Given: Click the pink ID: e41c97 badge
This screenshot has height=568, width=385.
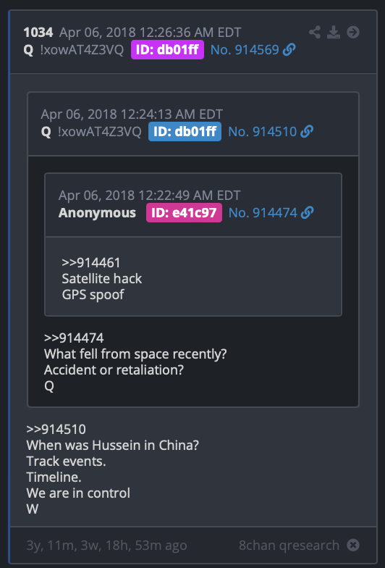Looking at the screenshot, I should 184,213.
